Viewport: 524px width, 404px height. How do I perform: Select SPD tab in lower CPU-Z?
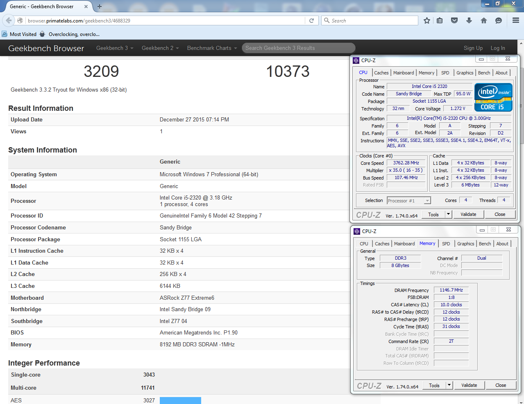click(x=446, y=244)
